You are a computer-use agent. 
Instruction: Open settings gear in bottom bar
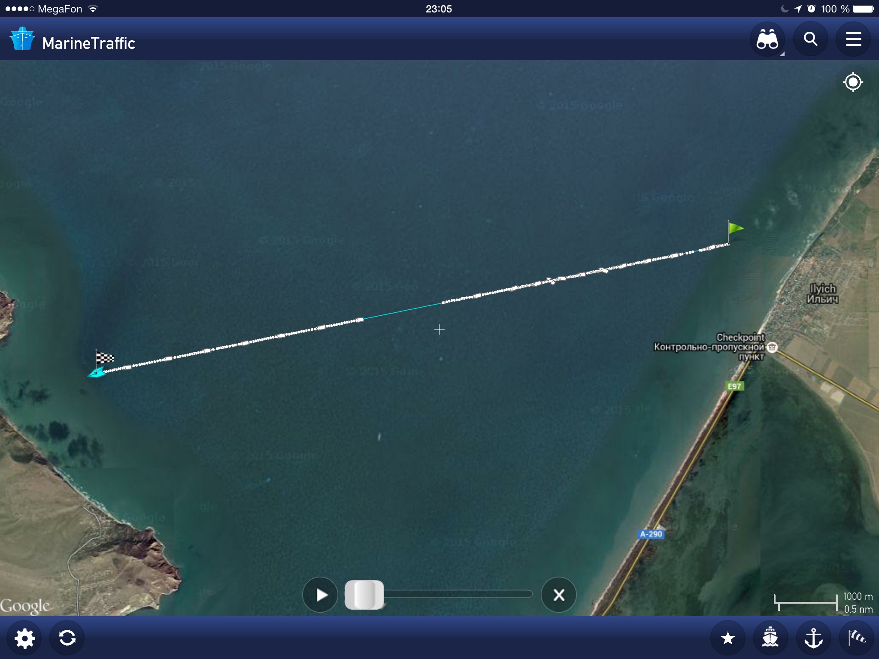pos(24,638)
